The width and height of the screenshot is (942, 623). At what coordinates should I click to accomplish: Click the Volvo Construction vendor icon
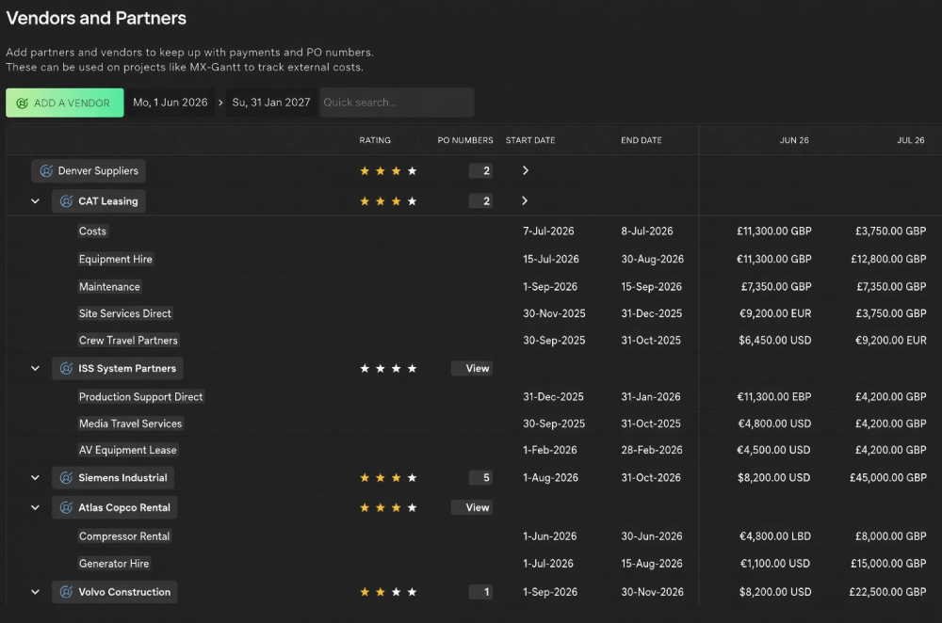[x=67, y=592]
